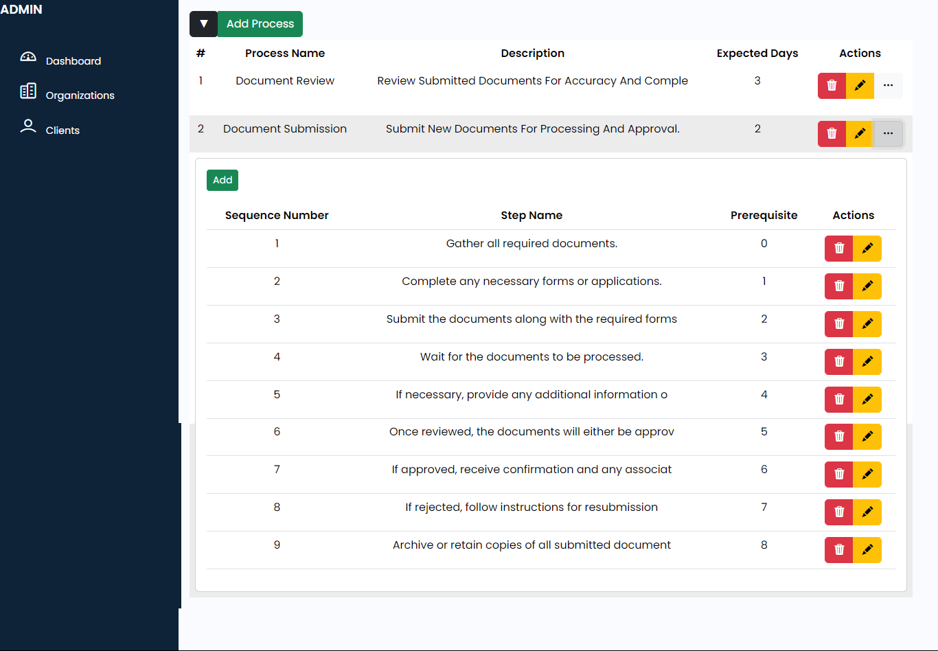The height and width of the screenshot is (651, 938).
Task: Click 'Review Submitted Documents For Accuracy' description
Action: (532, 81)
